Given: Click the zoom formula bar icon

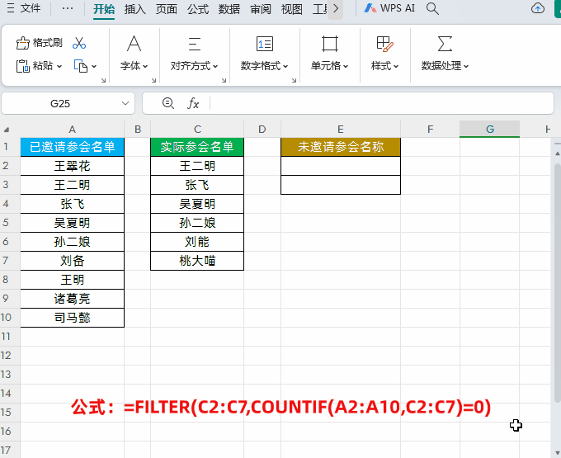Looking at the screenshot, I should pyautogui.click(x=168, y=103).
